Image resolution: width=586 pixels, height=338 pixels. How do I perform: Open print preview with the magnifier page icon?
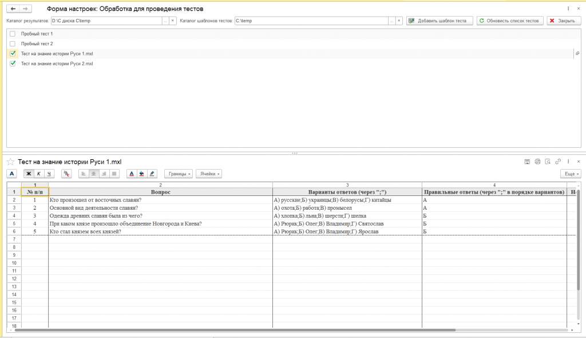548,162
